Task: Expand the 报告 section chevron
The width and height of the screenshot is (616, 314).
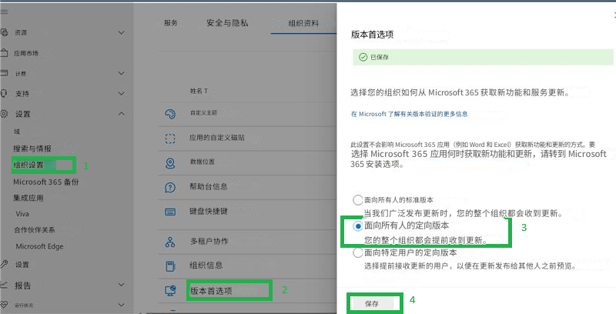Action: (122, 285)
